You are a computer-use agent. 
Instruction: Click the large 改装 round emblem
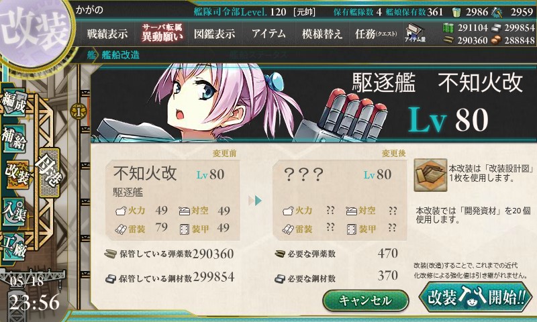pyautogui.click(x=34, y=32)
